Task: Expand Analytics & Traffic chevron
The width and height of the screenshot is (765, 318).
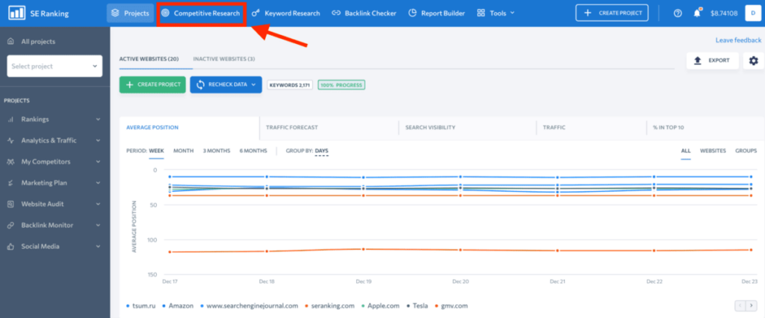Action: 98,140
